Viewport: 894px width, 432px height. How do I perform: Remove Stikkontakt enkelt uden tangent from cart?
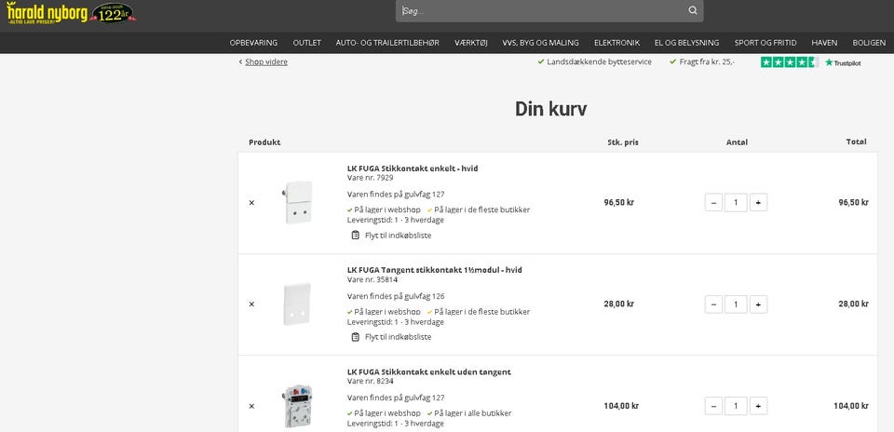(251, 406)
